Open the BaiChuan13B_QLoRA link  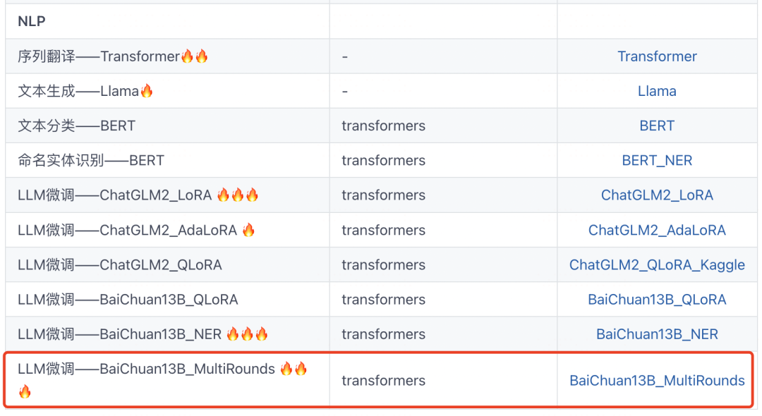[657, 300]
